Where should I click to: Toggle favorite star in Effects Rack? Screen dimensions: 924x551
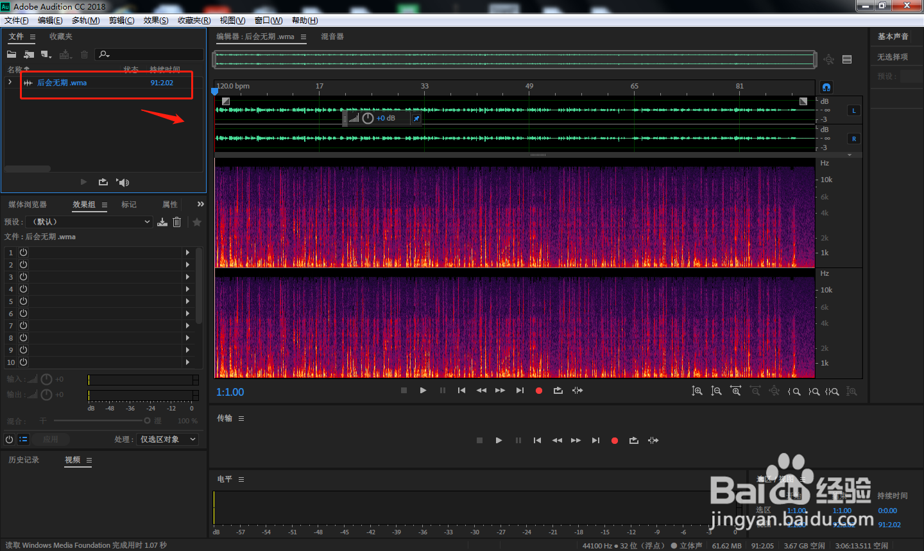(197, 222)
